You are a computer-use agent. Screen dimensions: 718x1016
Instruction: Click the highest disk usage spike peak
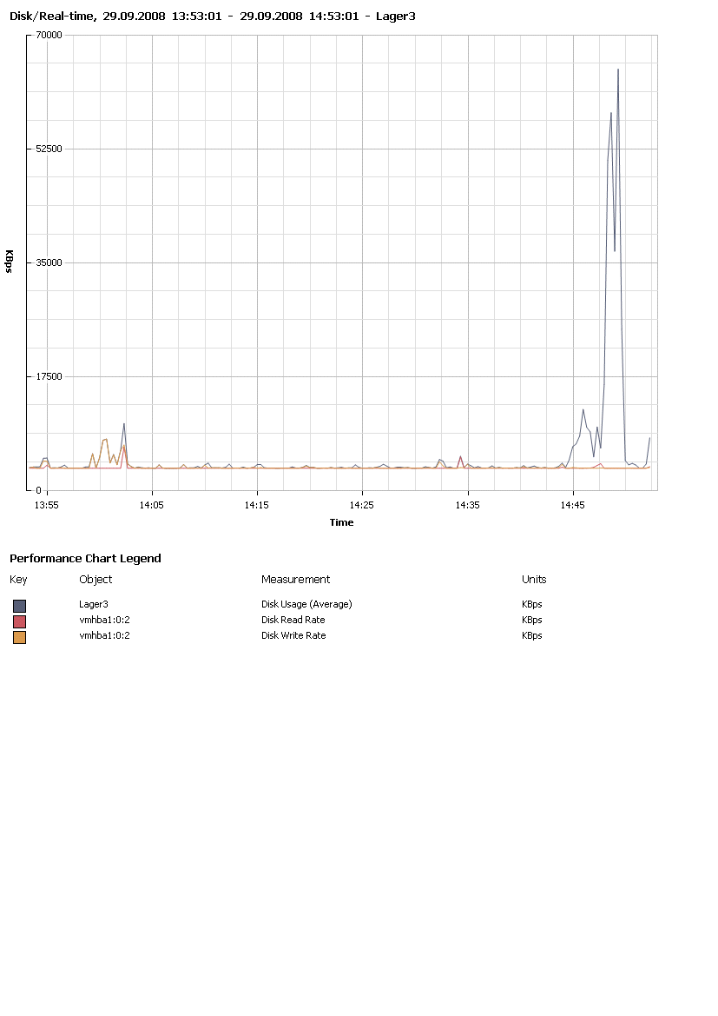(618, 70)
